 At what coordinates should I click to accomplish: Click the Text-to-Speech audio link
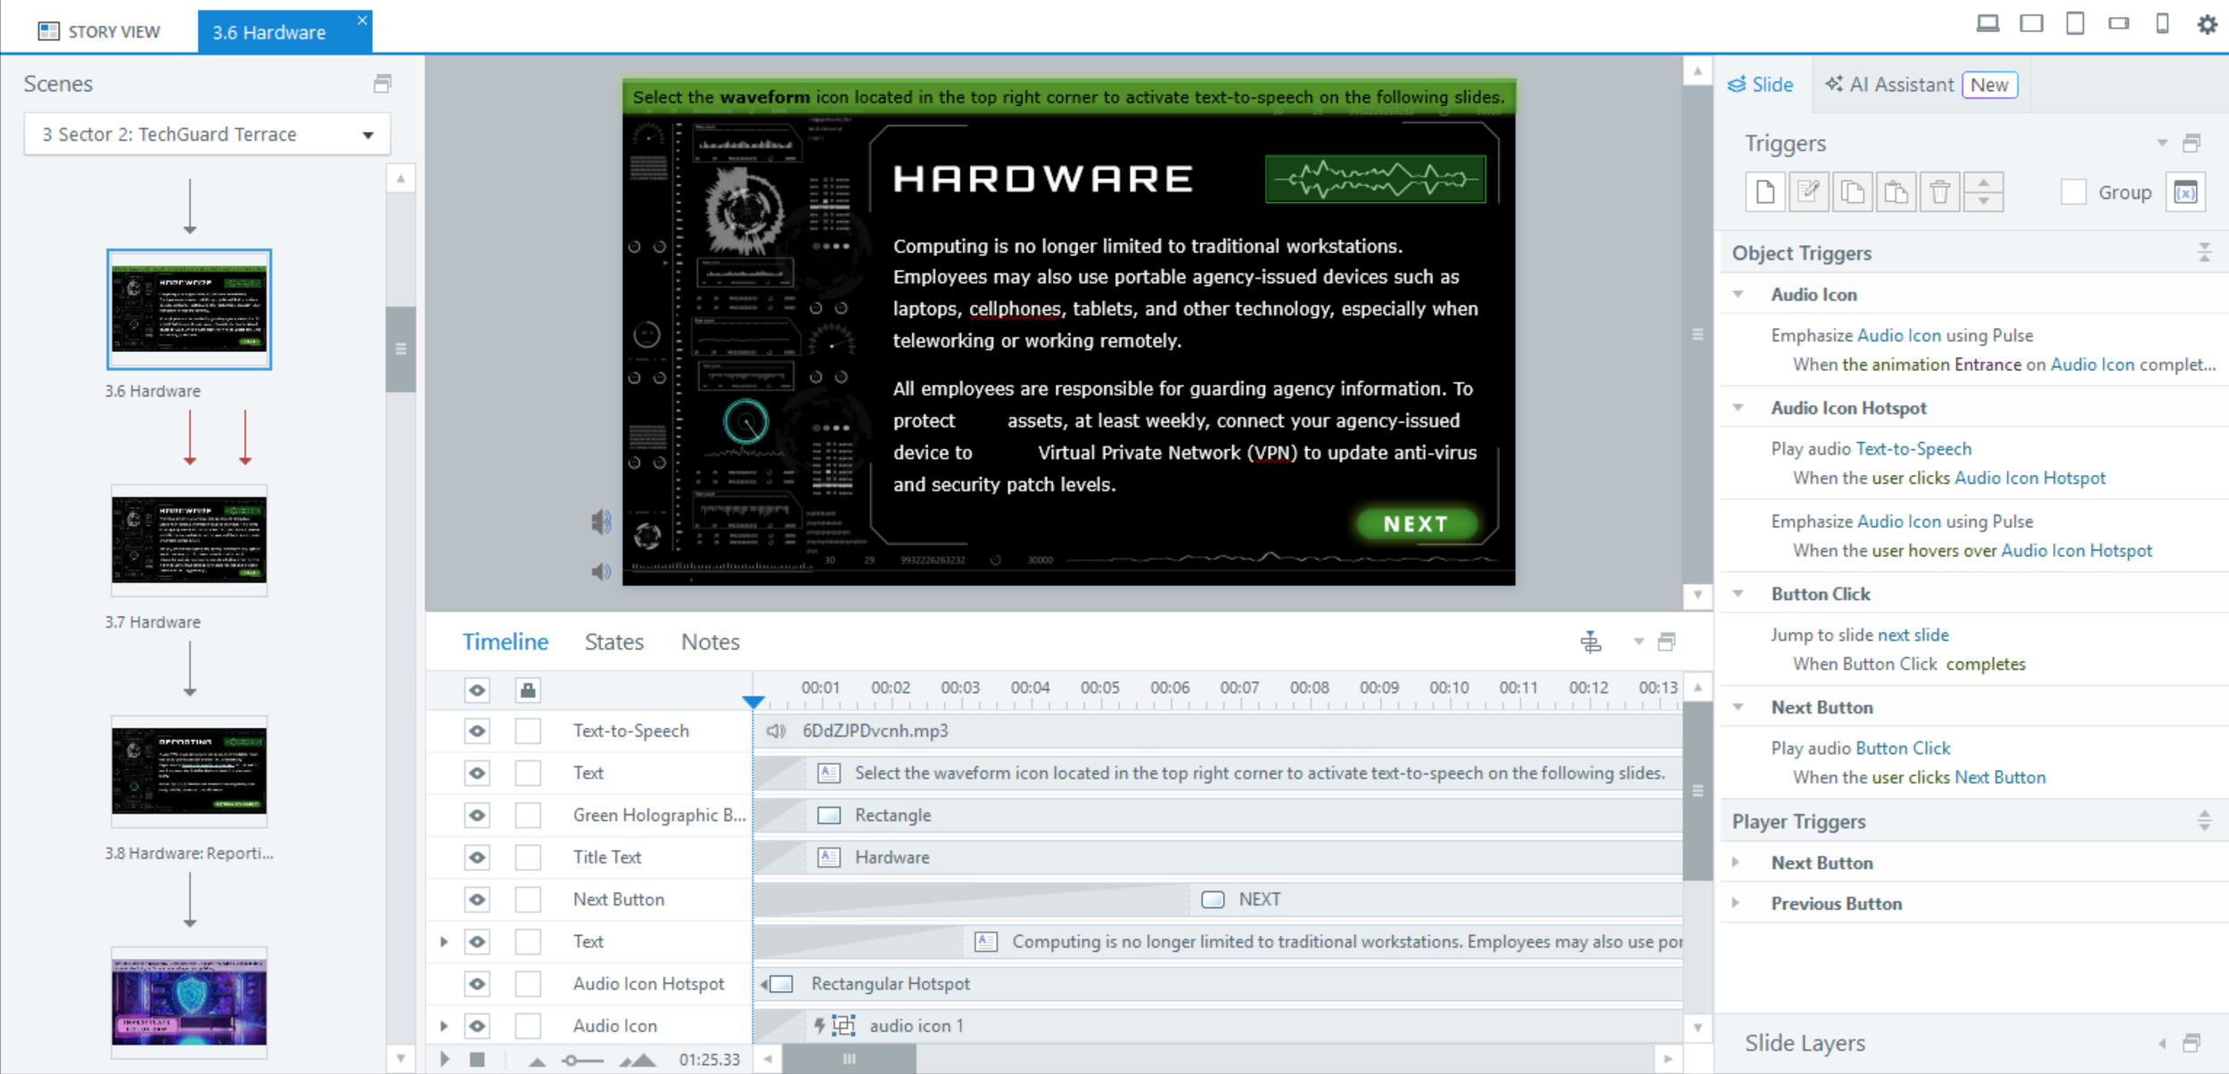(1913, 449)
